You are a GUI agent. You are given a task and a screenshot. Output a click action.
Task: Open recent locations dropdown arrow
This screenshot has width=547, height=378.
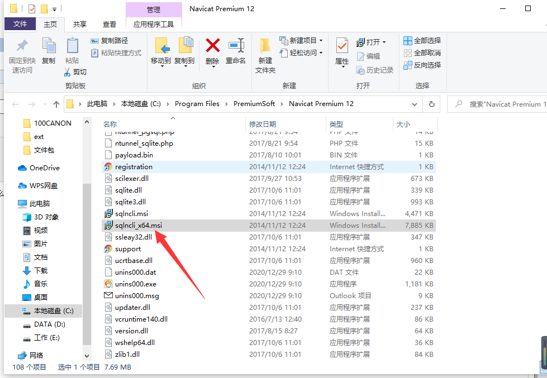tap(45, 104)
